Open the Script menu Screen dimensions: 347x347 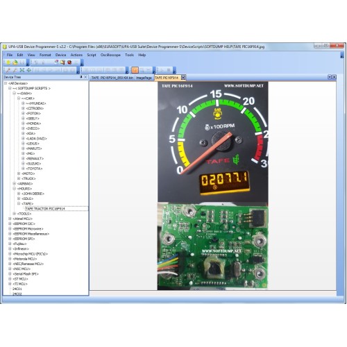92,55
